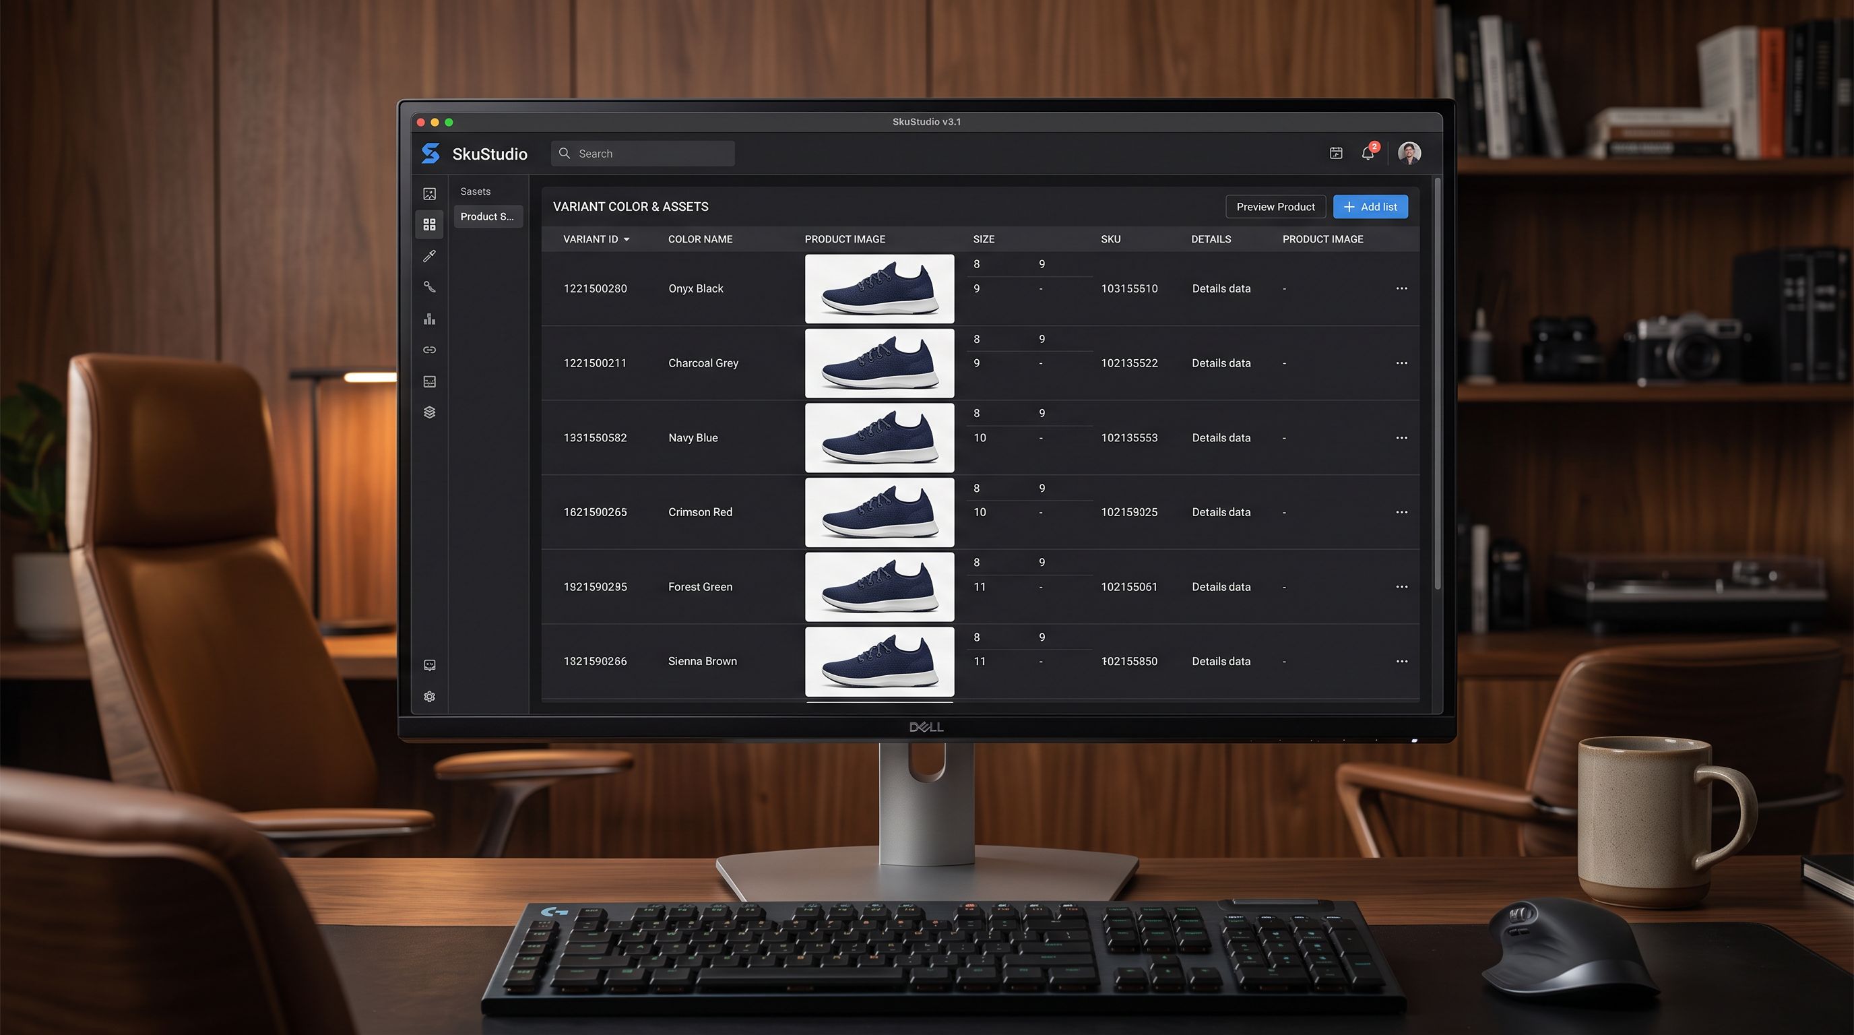This screenshot has width=1854, height=1035.
Task: Open the wrench tools sidebar icon
Action: pyautogui.click(x=430, y=286)
